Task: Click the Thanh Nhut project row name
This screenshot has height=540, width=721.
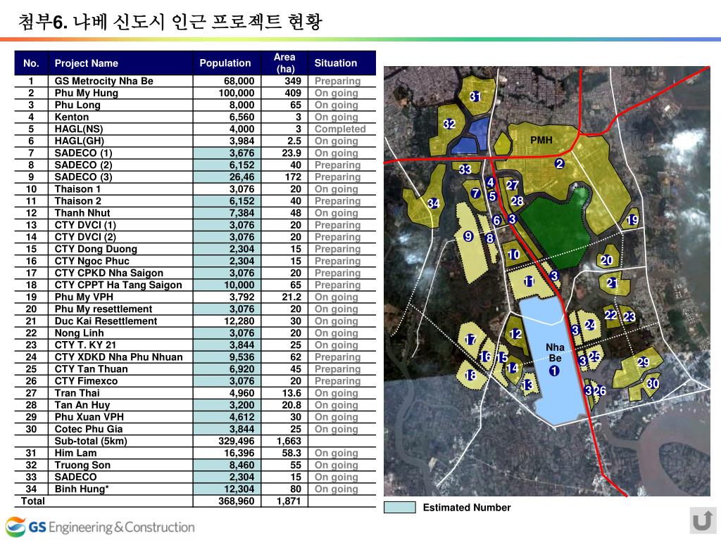Action: pos(82,212)
